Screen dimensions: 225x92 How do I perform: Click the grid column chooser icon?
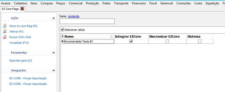[62, 36]
